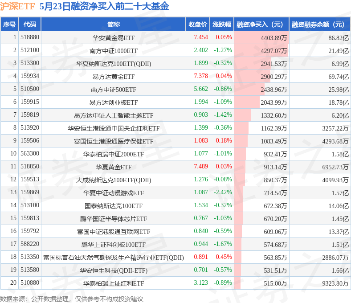Click net purchase value 531.51万
The image size is (351, 303).
click(x=275, y=270)
